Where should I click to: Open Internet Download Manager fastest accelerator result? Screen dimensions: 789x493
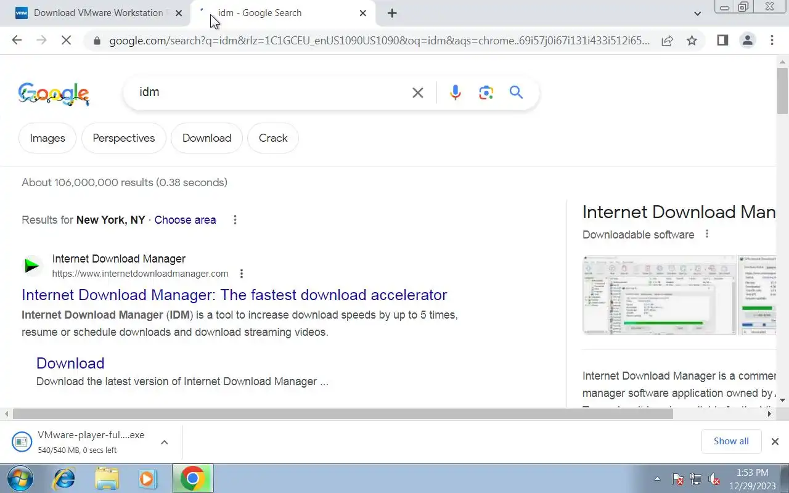pos(234,295)
